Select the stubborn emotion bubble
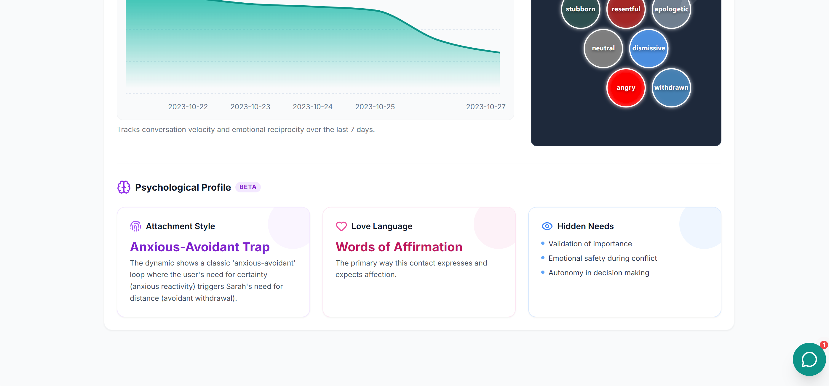This screenshot has width=829, height=386. (x=580, y=10)
